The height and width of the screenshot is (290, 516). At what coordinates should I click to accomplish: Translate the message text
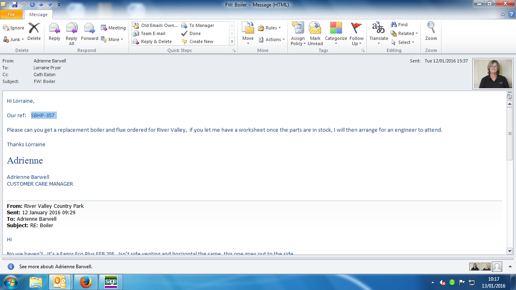pyautogui.click(x=379, y=34)
